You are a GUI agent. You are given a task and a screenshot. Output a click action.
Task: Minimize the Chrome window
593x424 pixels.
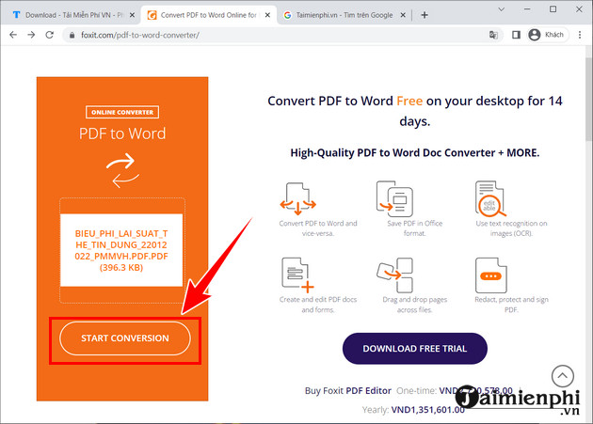point(527,9)
